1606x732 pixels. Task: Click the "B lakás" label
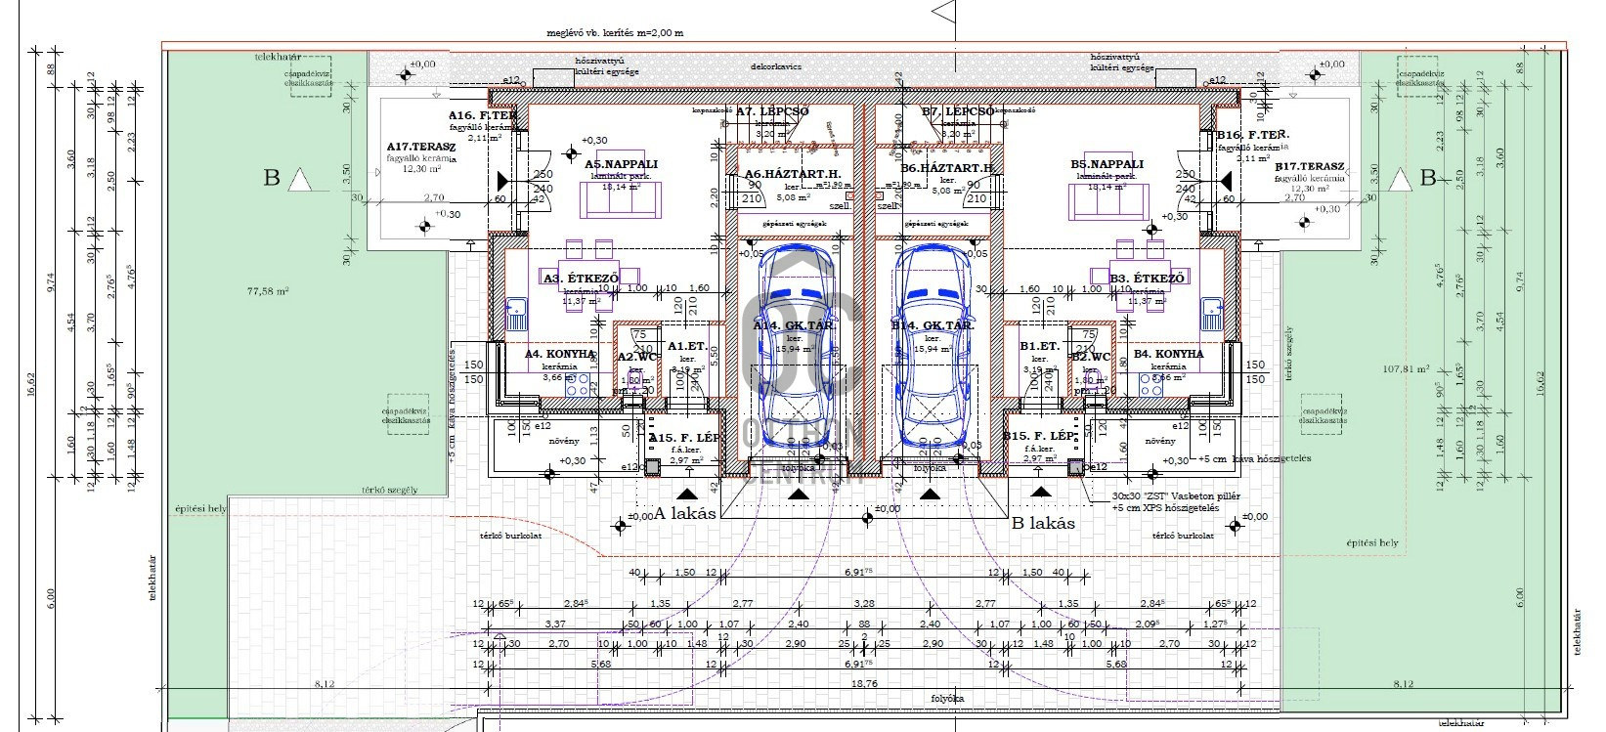[x=1042, y=523]
